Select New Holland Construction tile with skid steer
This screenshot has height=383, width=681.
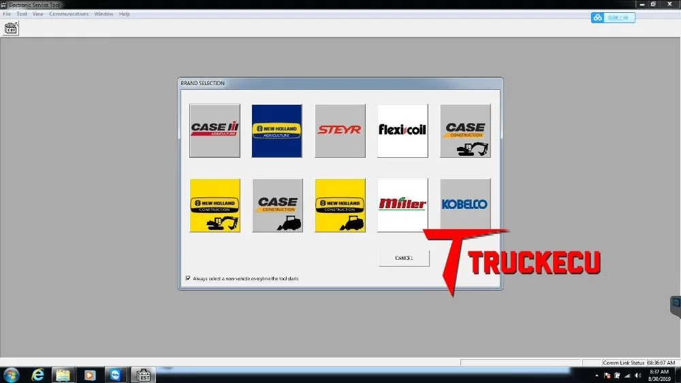(x=340, y=205)
